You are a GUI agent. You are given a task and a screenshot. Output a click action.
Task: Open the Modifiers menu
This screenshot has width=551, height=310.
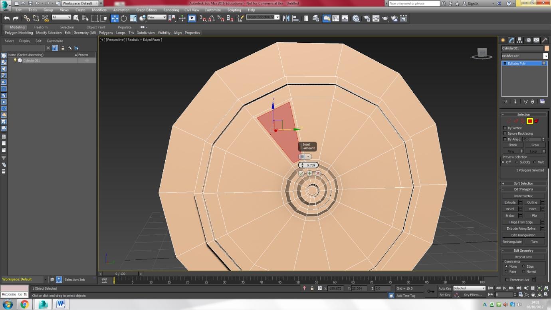coord(99,10)
